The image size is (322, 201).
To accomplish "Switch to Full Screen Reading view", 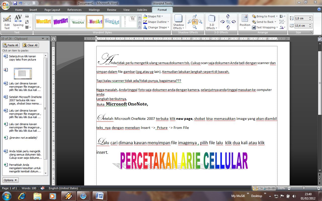I will click(260, 188).
